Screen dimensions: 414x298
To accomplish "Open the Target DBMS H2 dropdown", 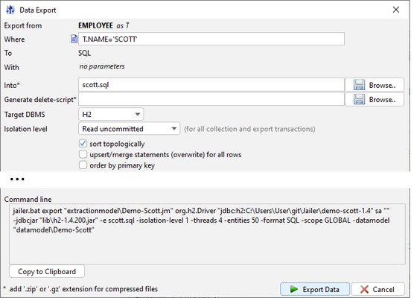I will coord(111,114).
